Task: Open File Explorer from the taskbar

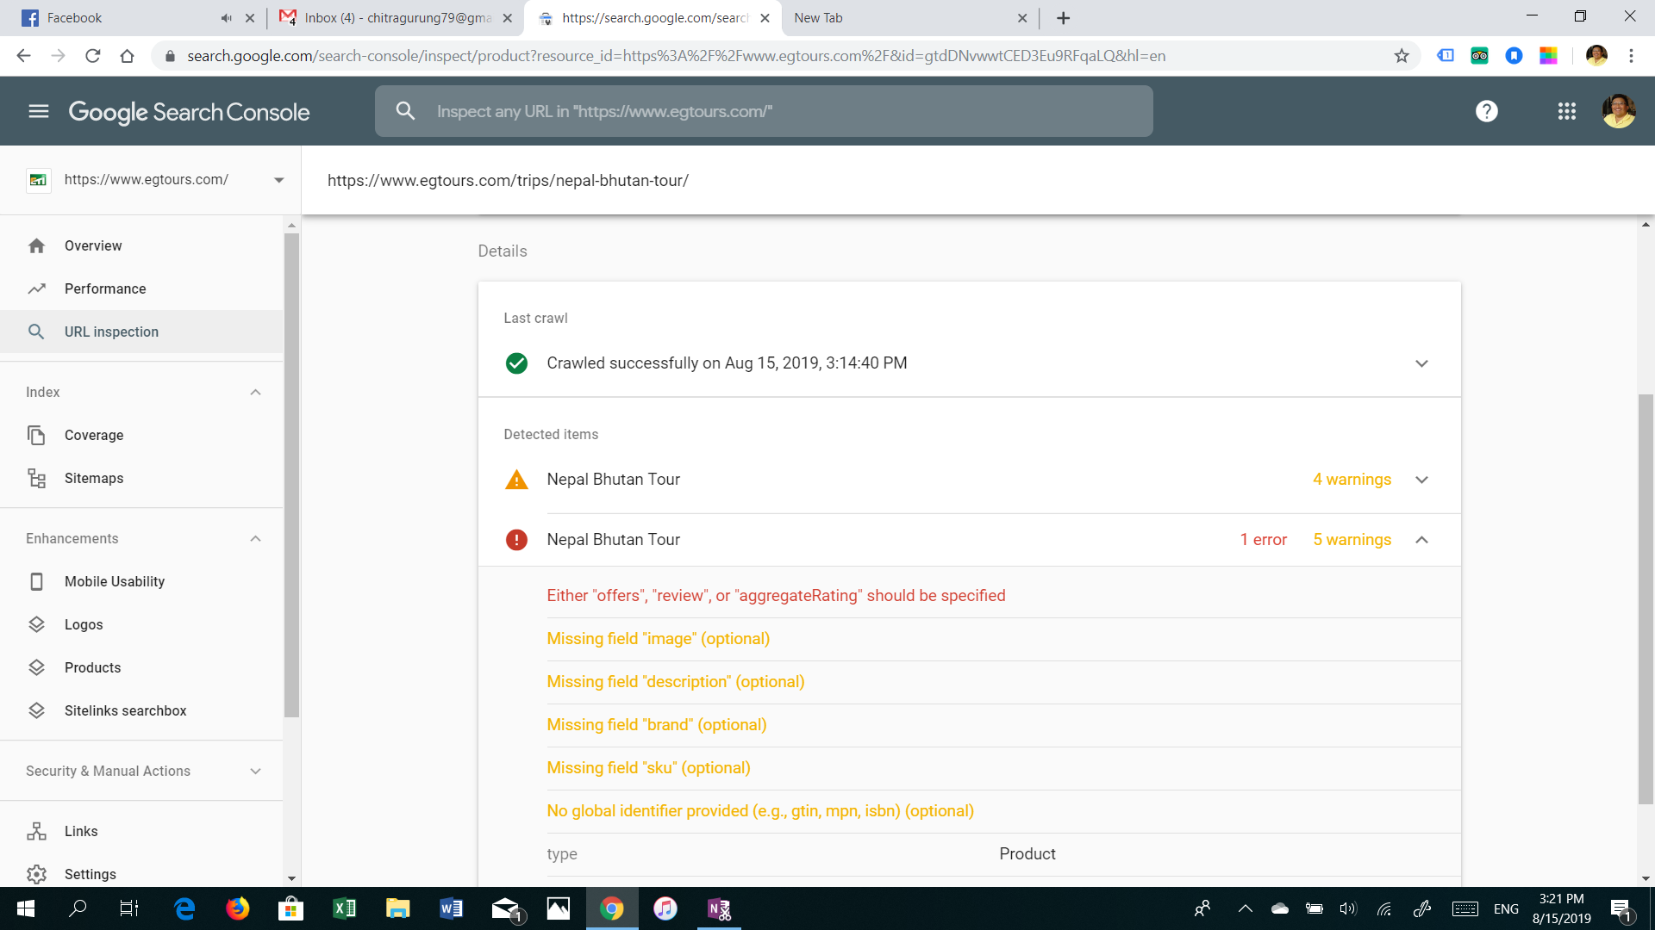Action: [397, 908]
